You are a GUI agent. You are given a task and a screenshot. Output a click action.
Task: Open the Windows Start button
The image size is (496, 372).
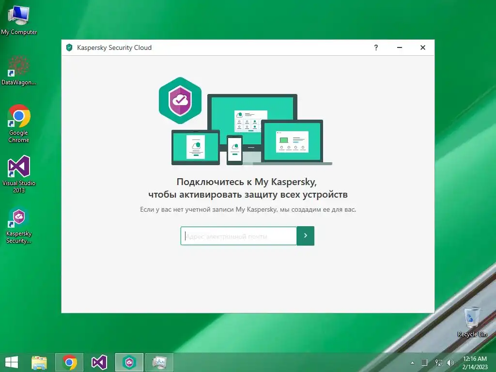[x=12, y=362]
